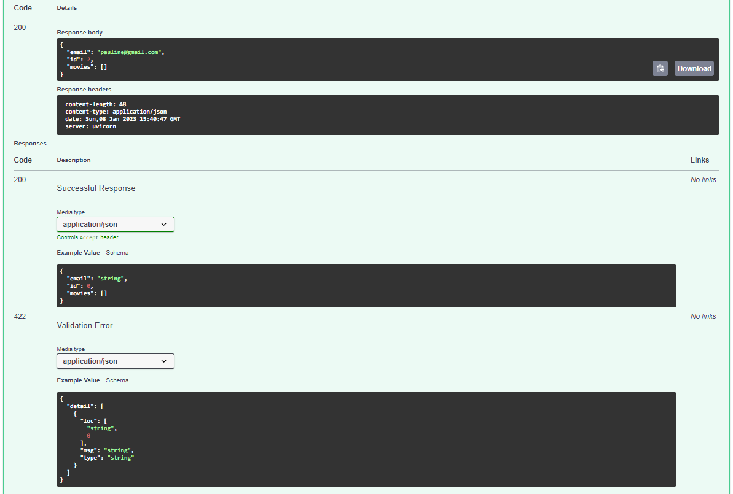Click the Accept header hint text
Viewport: 733px width, 494px height.
coord(88,237)
